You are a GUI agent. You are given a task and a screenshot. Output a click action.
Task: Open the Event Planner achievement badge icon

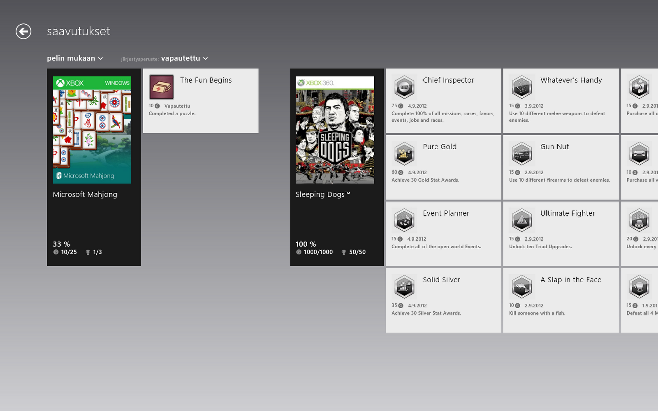(404, 220)
